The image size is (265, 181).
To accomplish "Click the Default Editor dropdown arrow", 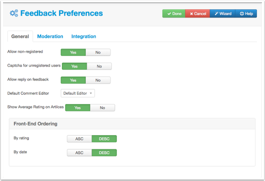I will 91,93.
